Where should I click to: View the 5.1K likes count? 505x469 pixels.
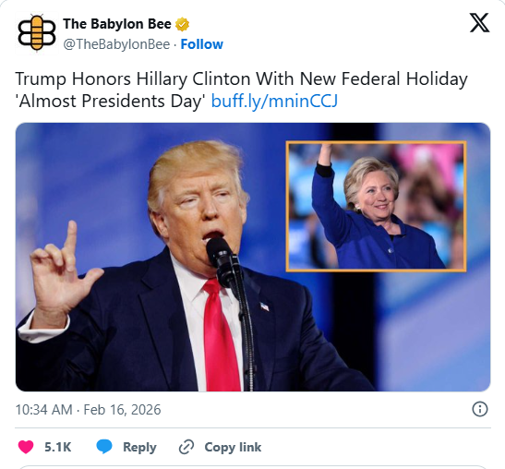point(57,447)
